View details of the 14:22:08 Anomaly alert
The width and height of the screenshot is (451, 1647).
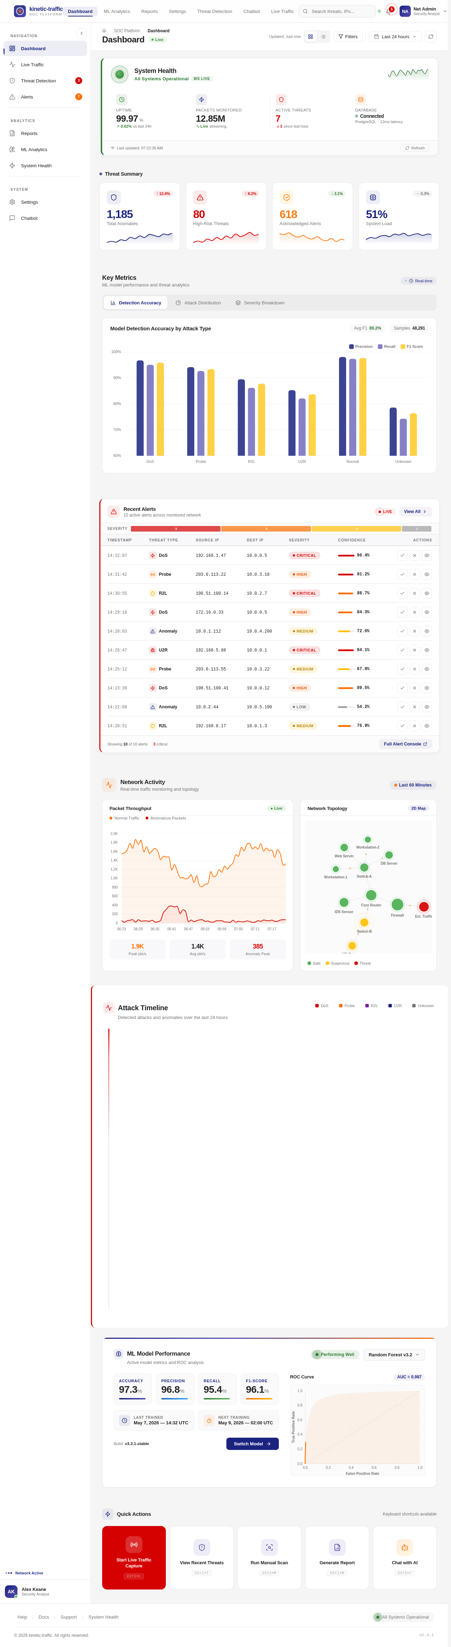427,707
